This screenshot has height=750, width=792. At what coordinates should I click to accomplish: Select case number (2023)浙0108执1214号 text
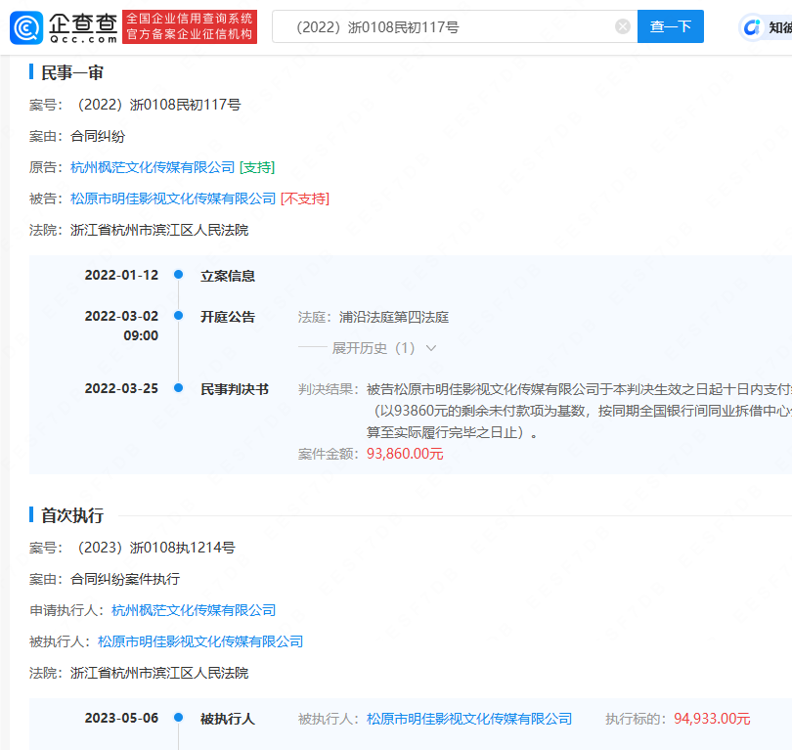[x=154, y=548]
